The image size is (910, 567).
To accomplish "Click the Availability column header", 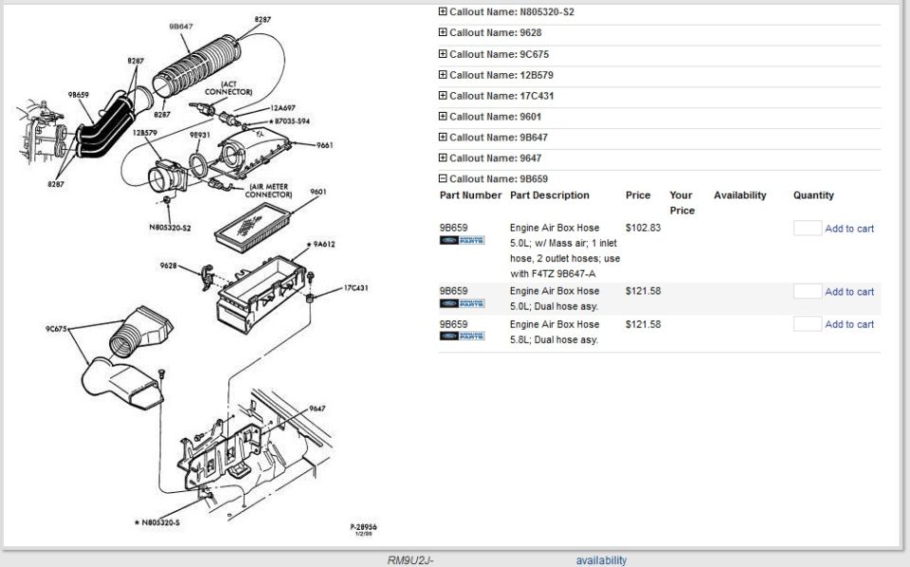I will point(740,195).
